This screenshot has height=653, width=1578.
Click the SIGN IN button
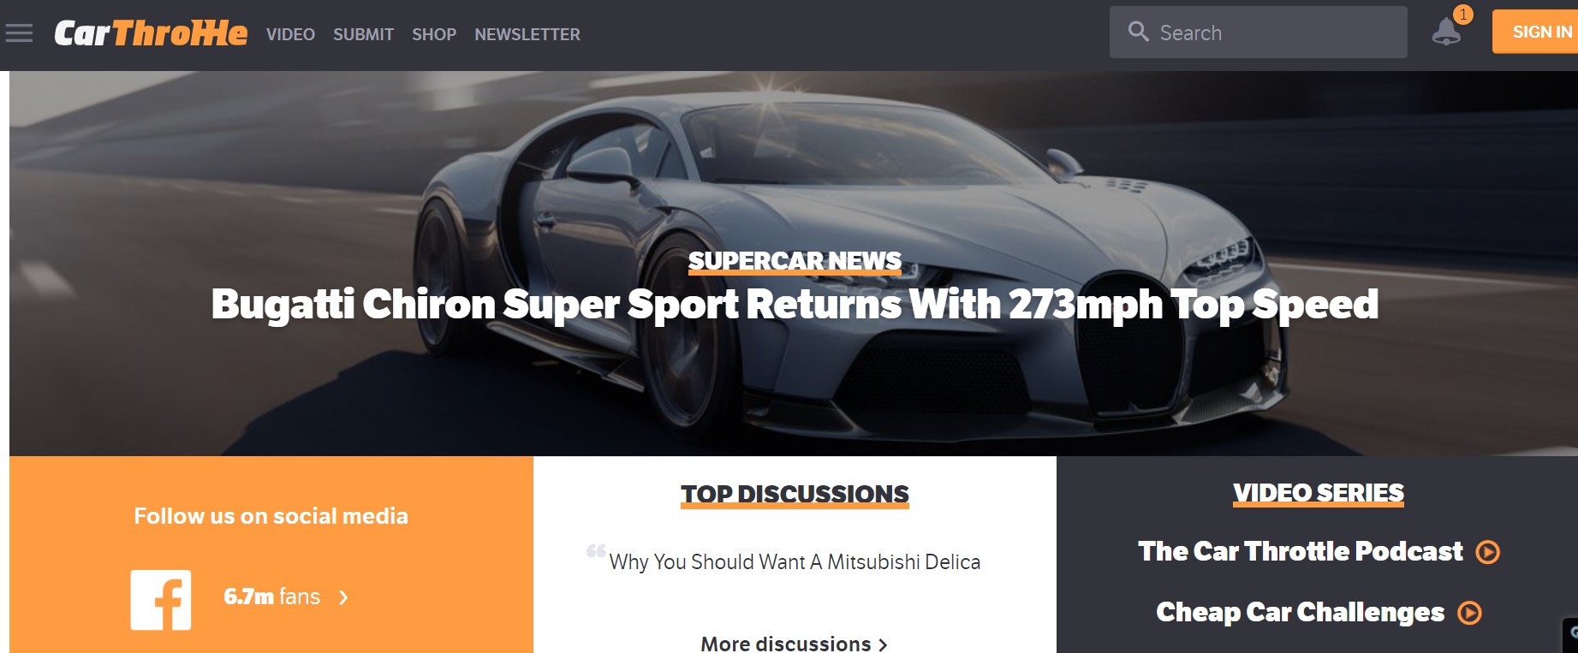coord(1535,32)
